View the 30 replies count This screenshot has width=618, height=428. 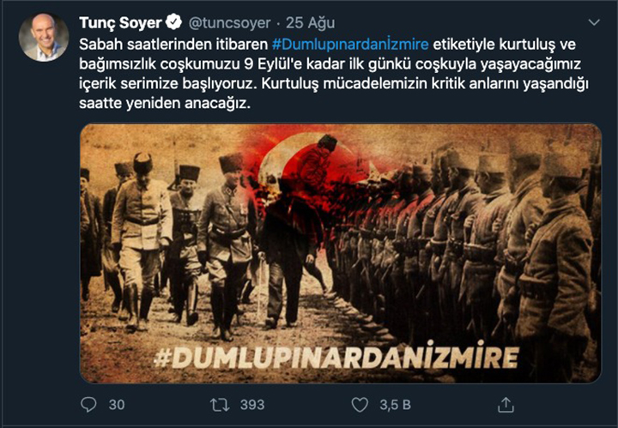point(117,405)
